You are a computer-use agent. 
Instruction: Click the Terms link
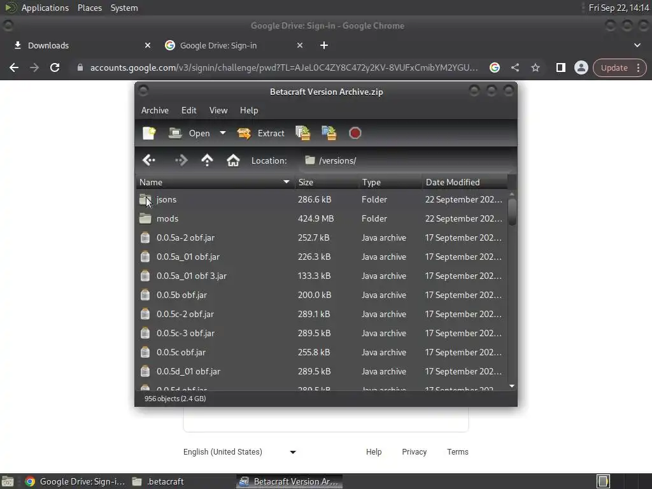pos(457,452)
